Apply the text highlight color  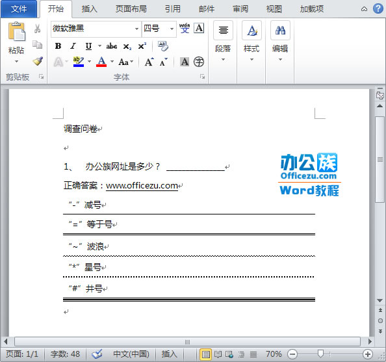79,62
